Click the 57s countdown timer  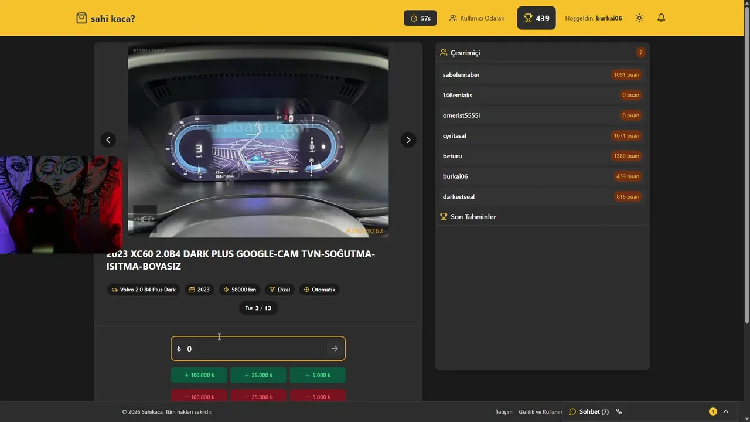(420, 18)
